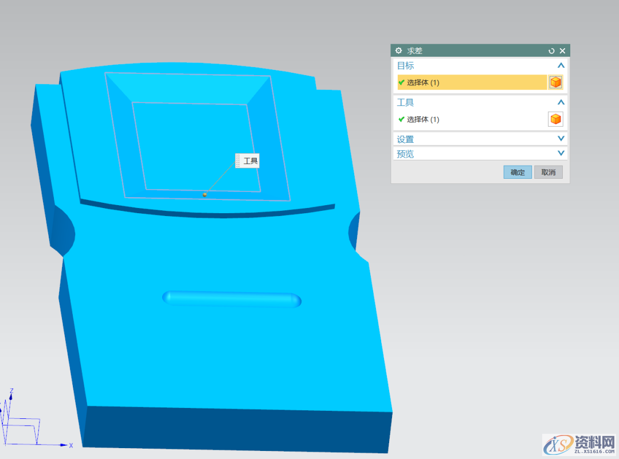This screenshot has height=459, width=619.
Task: Click the orange anchor point on model
Action: pos(205,195)
